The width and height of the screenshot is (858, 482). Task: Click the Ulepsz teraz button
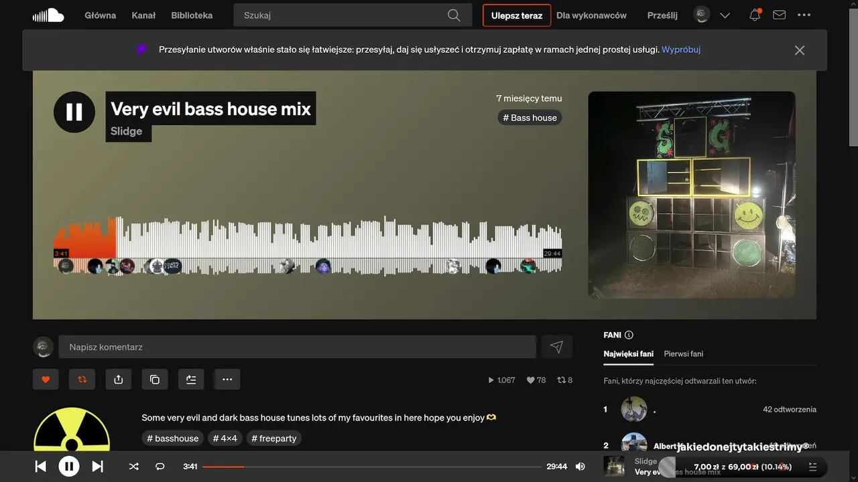tap(517, 15)
